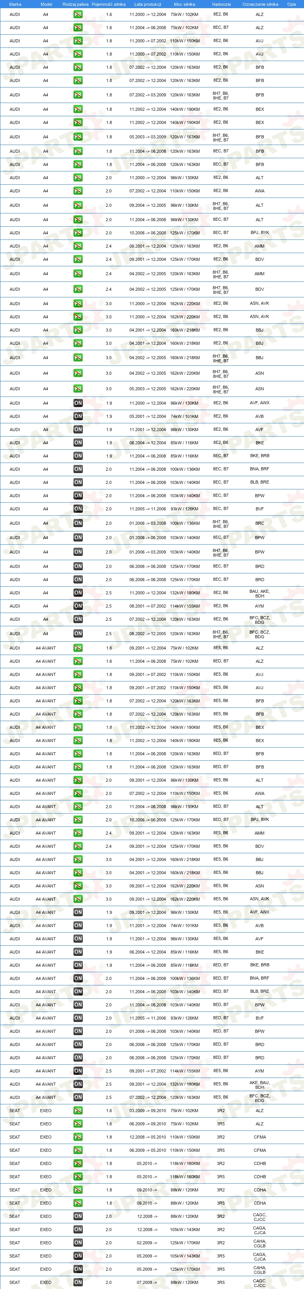Viewport: 304px width, 1289px height.
Task: Click diesel ON icon in A4 BVF 8EC, B7 row
Action: [x=78, y=509]
